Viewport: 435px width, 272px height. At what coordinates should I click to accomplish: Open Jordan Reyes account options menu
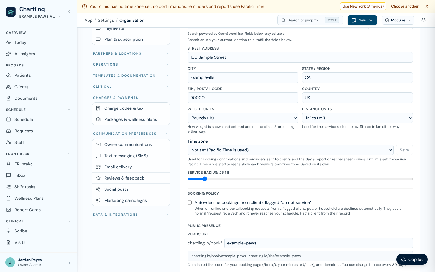(69, 262)
